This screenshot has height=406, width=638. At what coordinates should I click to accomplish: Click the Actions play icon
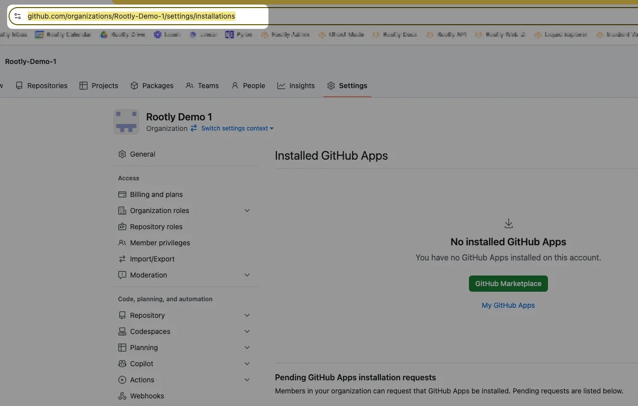point(122,380)
